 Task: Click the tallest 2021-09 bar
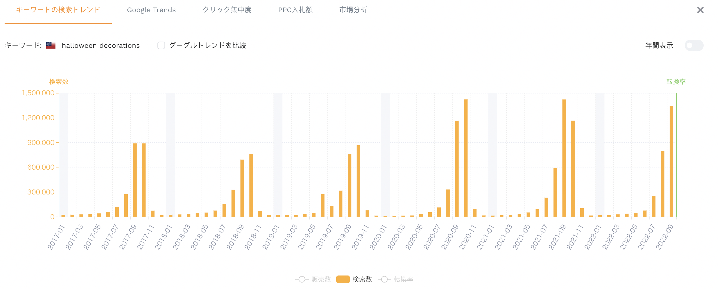(x=564, y=158)
